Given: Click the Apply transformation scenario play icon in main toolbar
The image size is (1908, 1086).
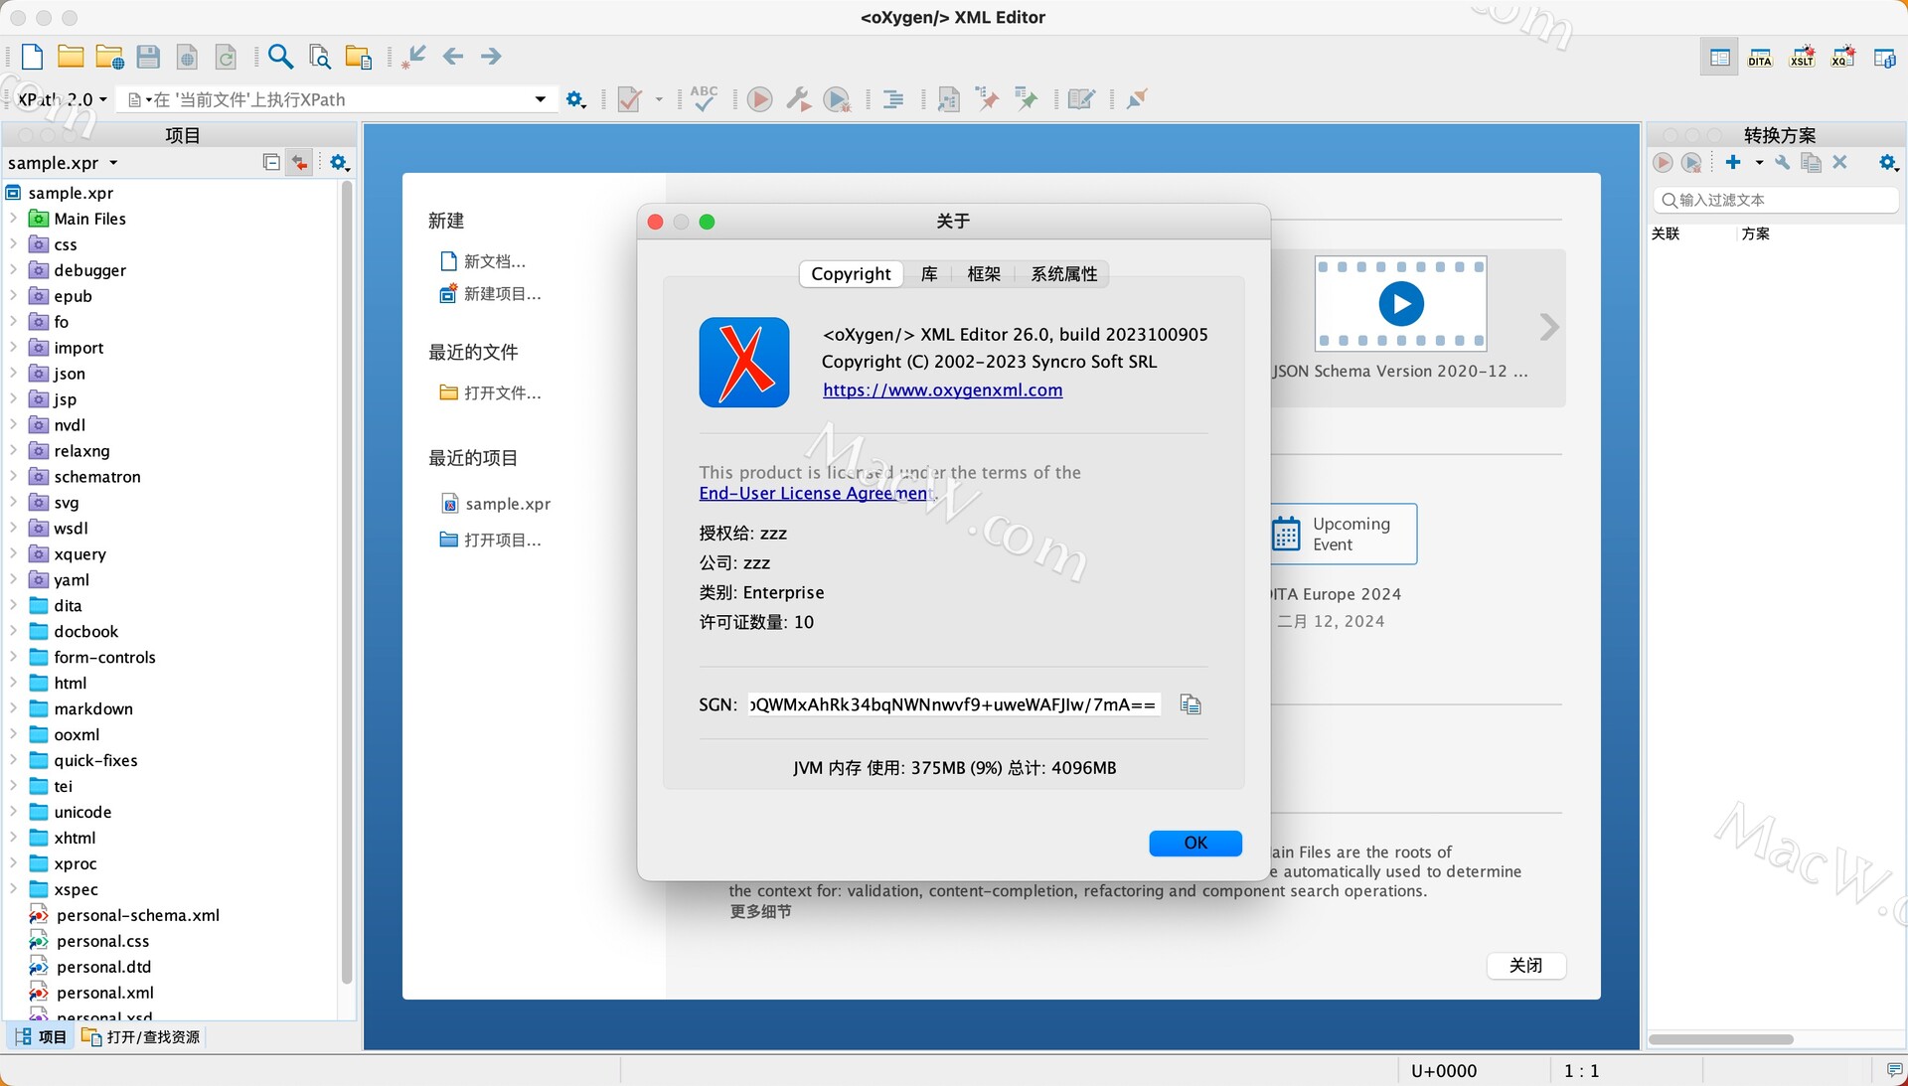Looking at the screenshot, I should (x=759, y=99).
